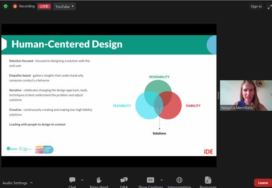This screenshot has width=272, height=188.
Task: Click the DESIRABILITY label
Action: tap(159, 77)
